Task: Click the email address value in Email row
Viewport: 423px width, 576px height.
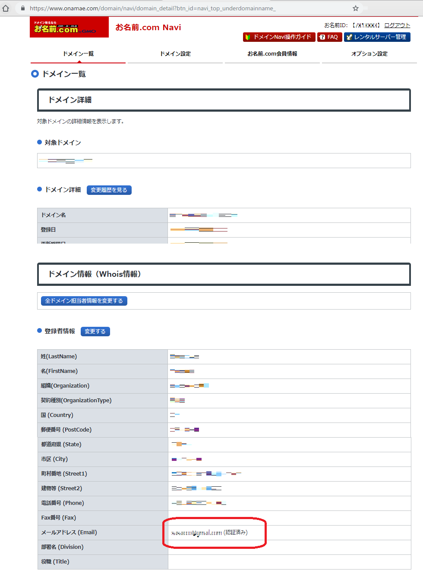Action: pyautogui.click(x=196, y=533)
